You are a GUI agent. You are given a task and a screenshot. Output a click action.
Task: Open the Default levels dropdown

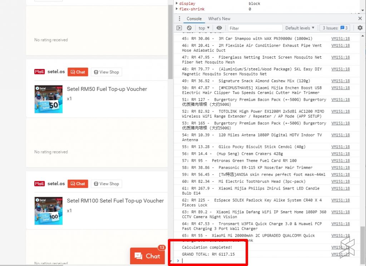click(300, 28)
